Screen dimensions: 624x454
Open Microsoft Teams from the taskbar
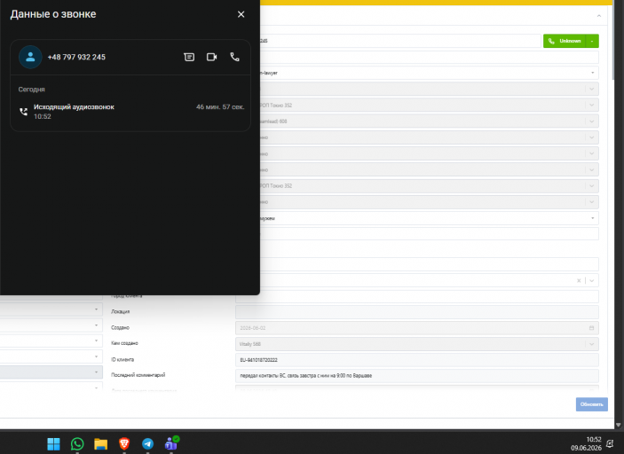click(171, 443)
